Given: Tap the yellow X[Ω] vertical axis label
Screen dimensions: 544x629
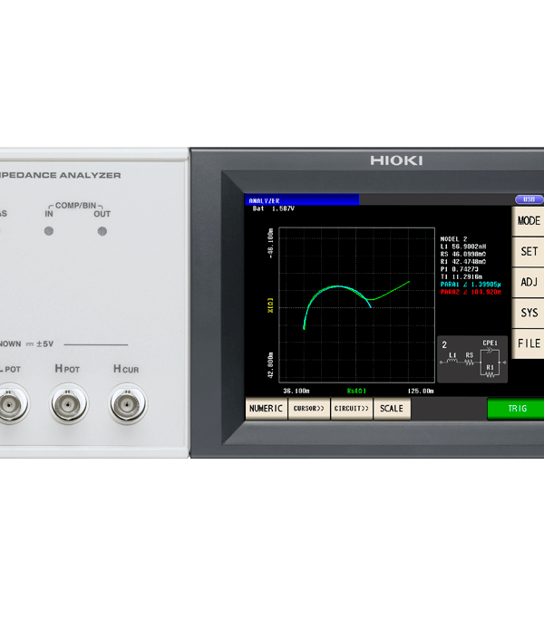Looking at the screenshot, I should click(270, 305).
